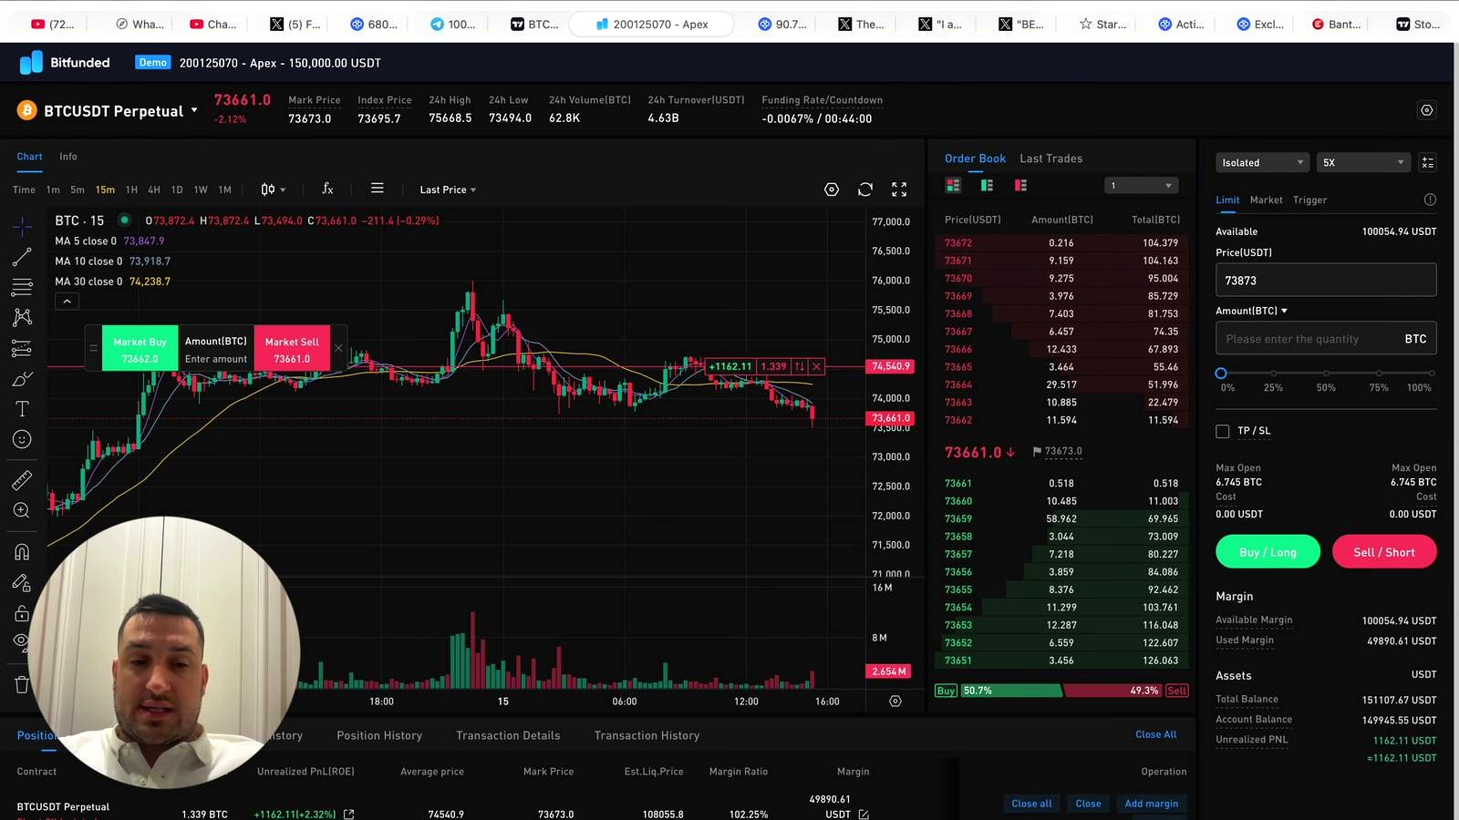Image resolution: width=1459 pixels, height=820 pixels.
Task: Select the trend line drawing tool
Action: 22,258
